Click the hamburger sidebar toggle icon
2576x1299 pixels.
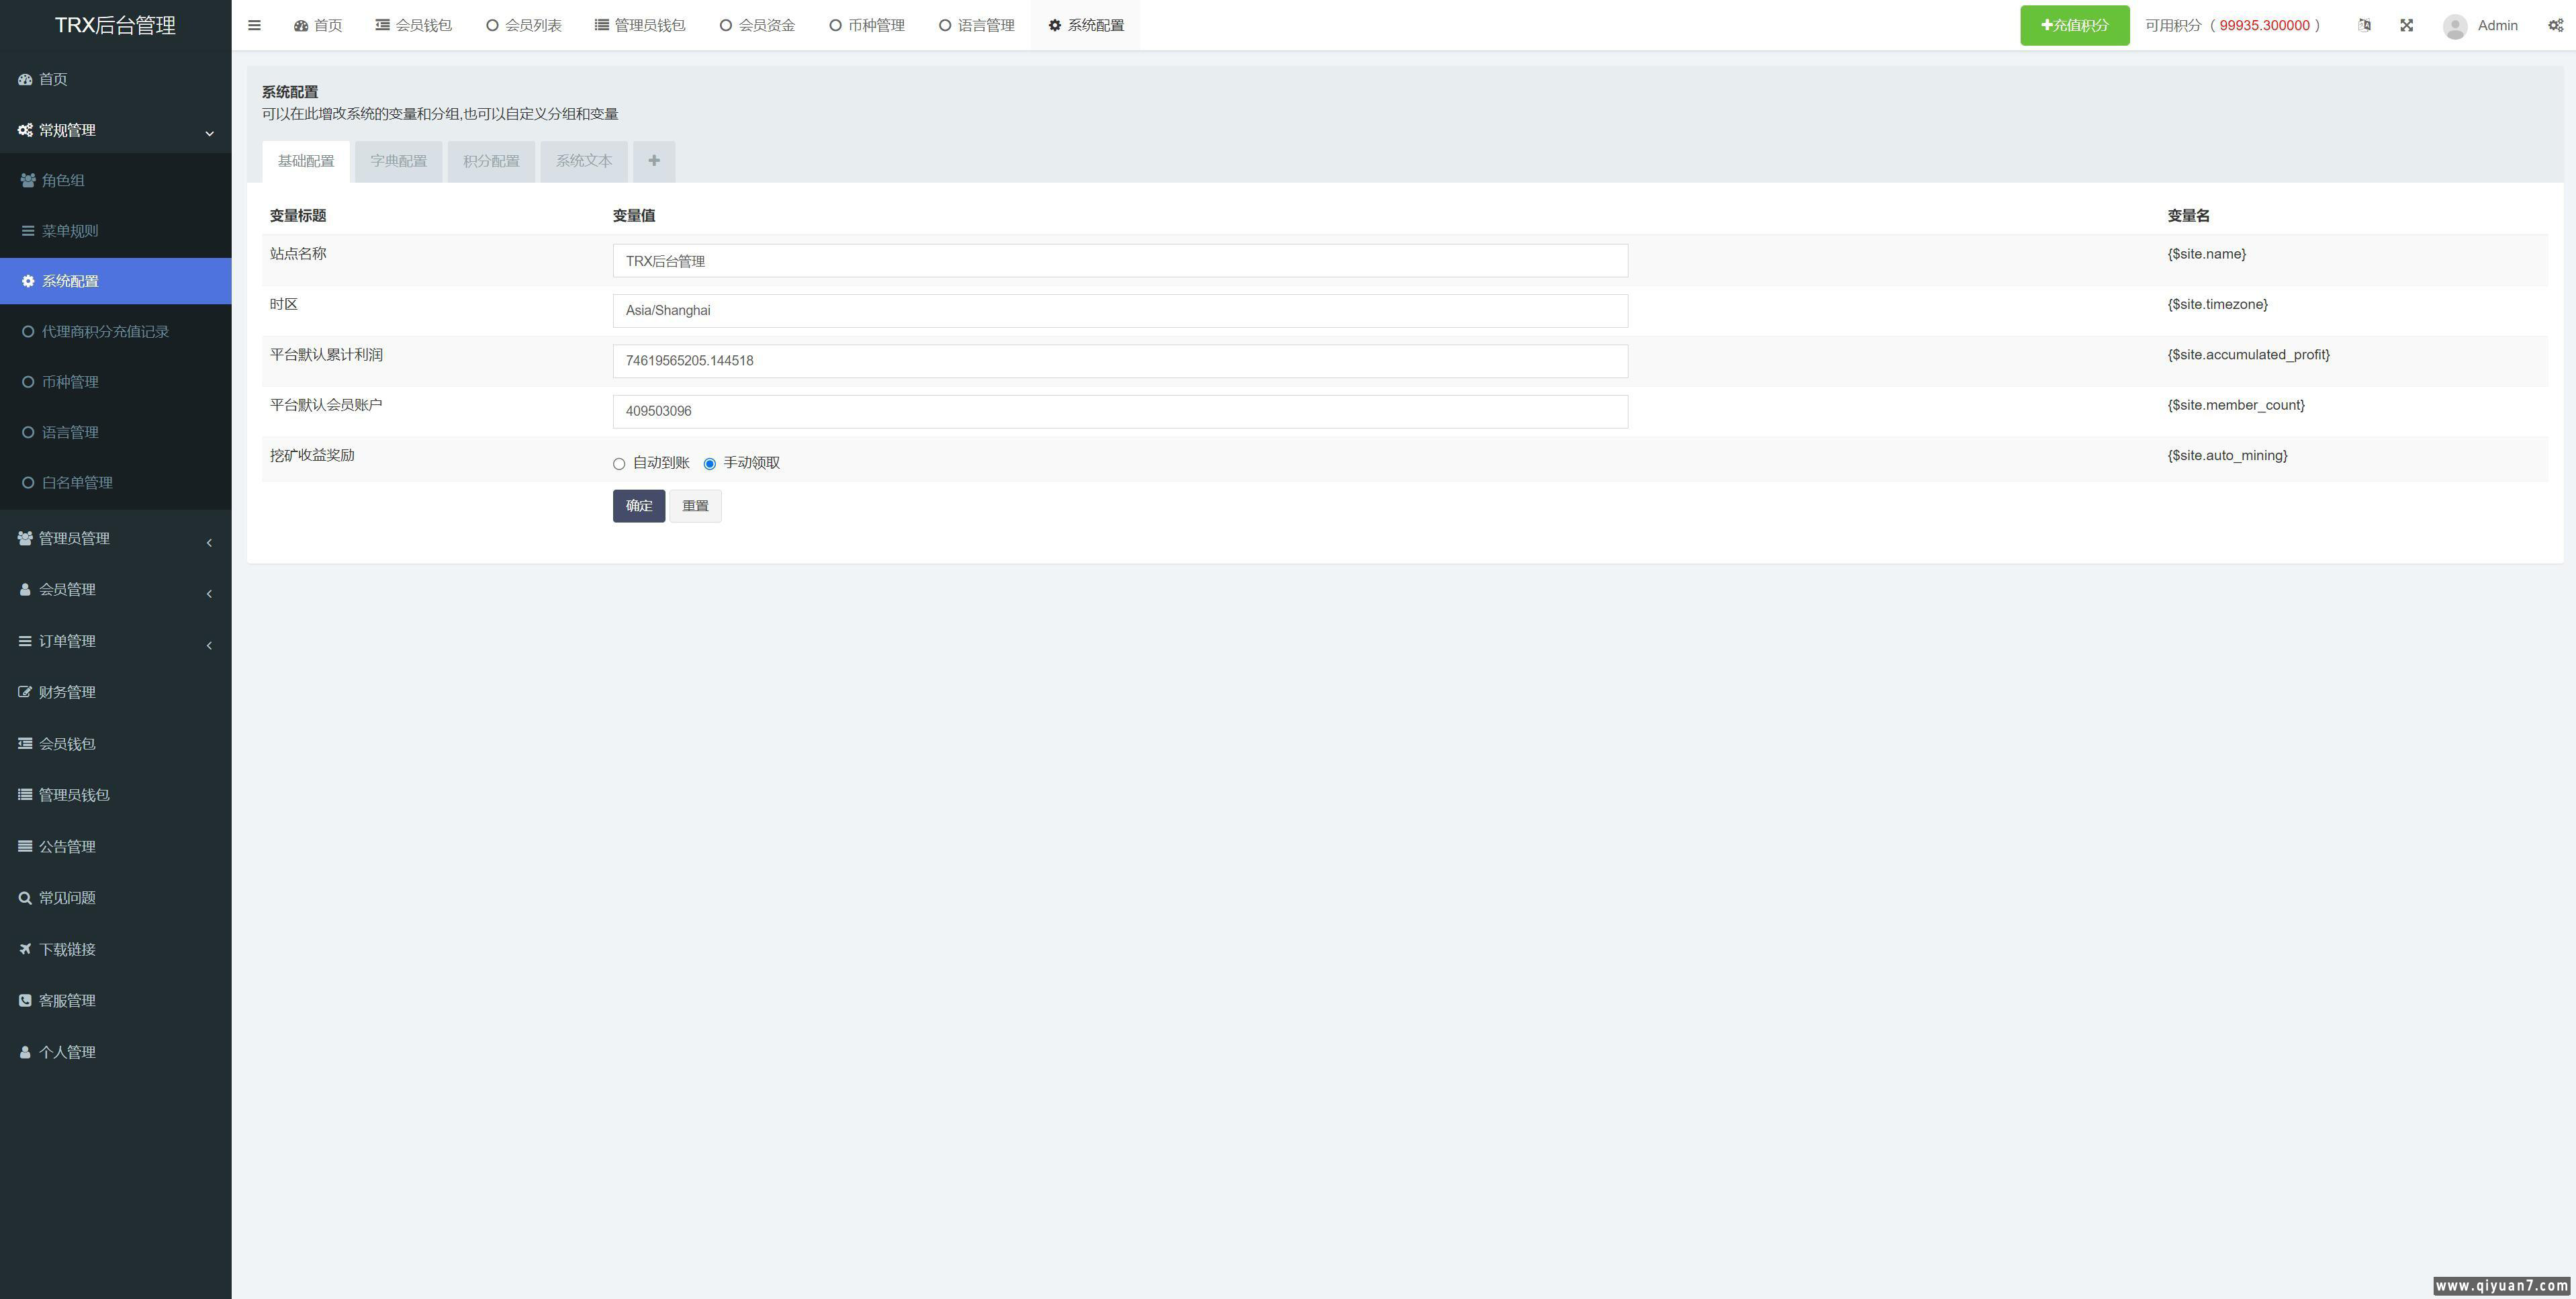[x=254, y=25]
